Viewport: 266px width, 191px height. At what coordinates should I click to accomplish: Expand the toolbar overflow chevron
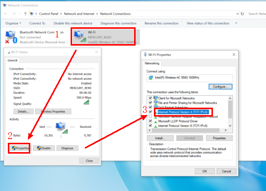click(x=236, y=23)
